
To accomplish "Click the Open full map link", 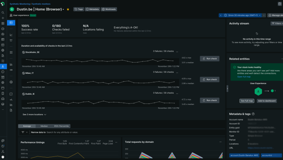I will [x=244, y=77].
